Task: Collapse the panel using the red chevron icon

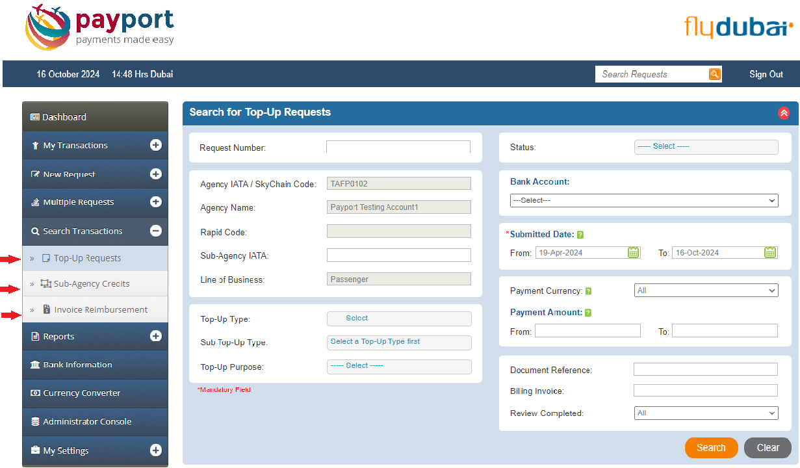Action: tap(783, 112)
